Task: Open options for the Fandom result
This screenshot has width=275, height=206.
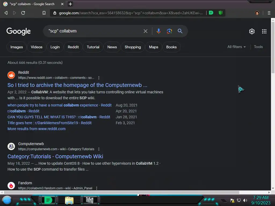Action: tap(97, 188)
